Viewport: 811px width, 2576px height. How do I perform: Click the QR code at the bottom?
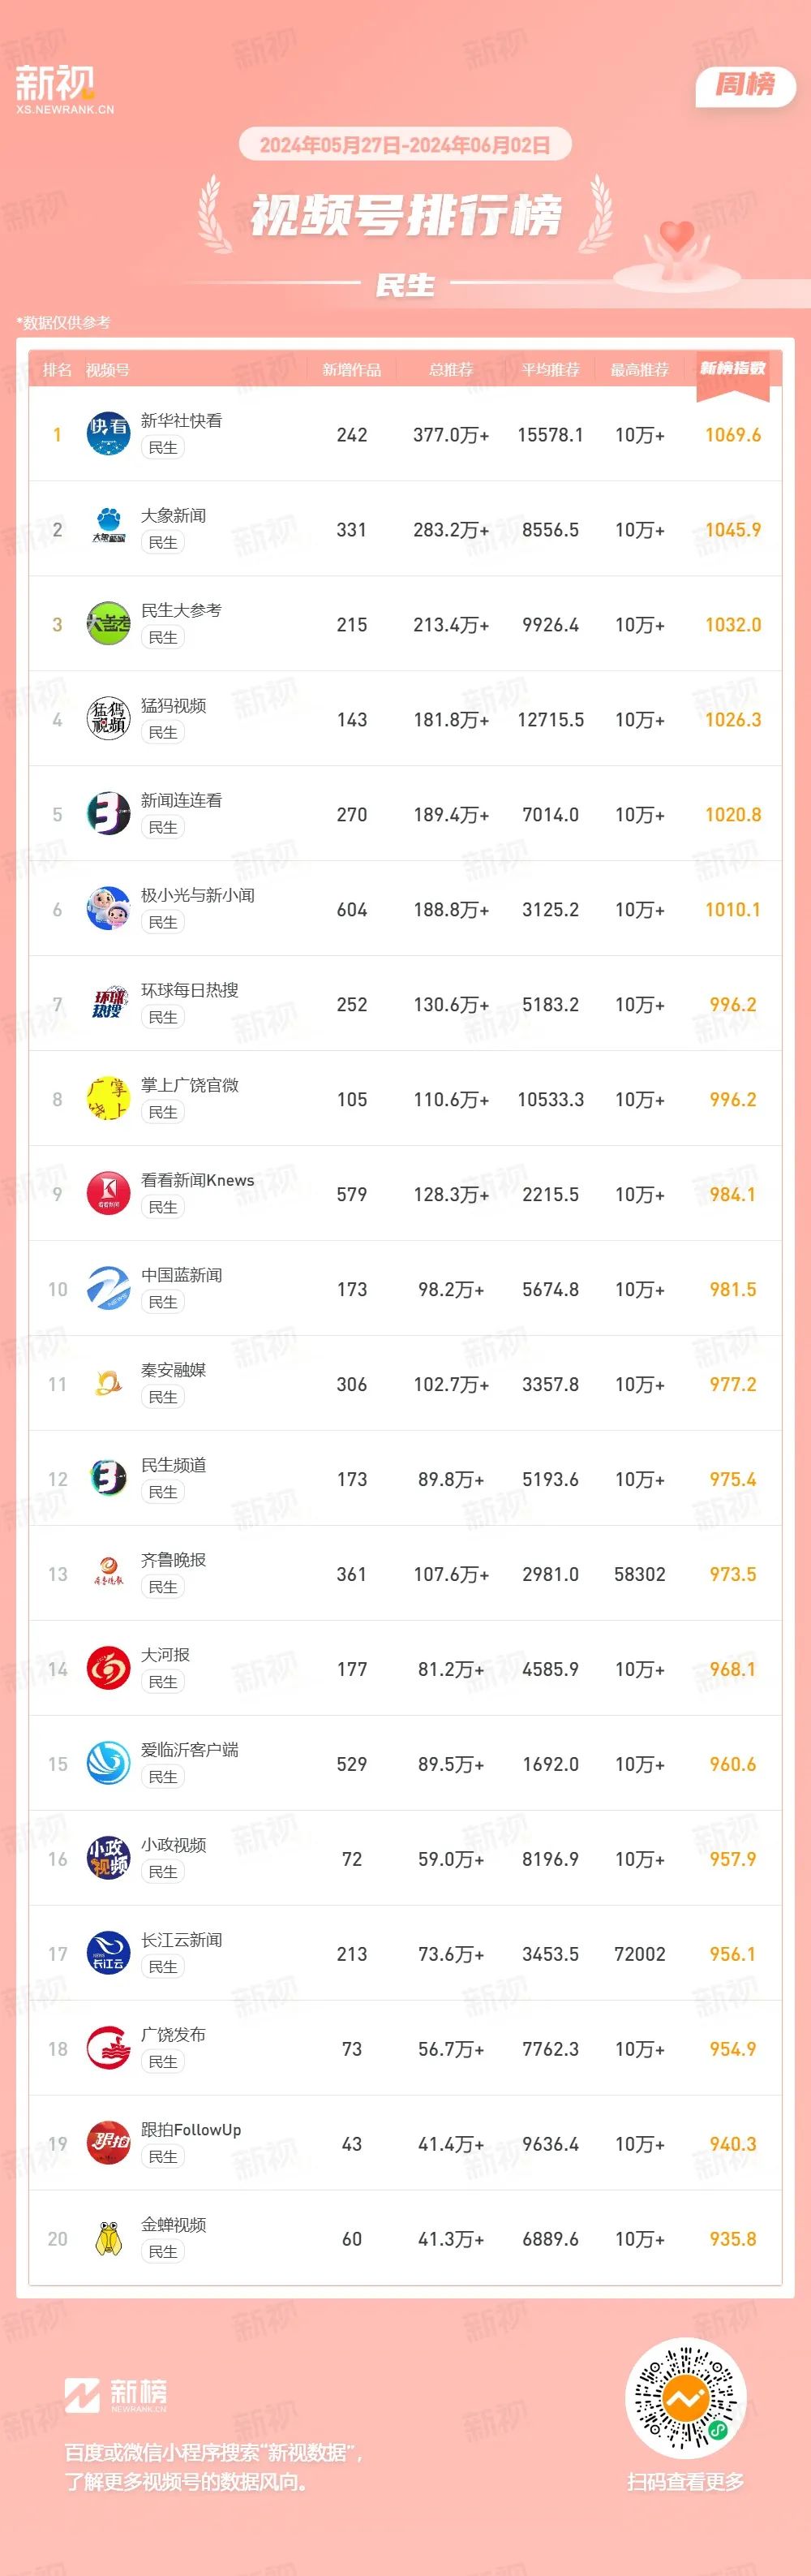[x=685, y=2400]
